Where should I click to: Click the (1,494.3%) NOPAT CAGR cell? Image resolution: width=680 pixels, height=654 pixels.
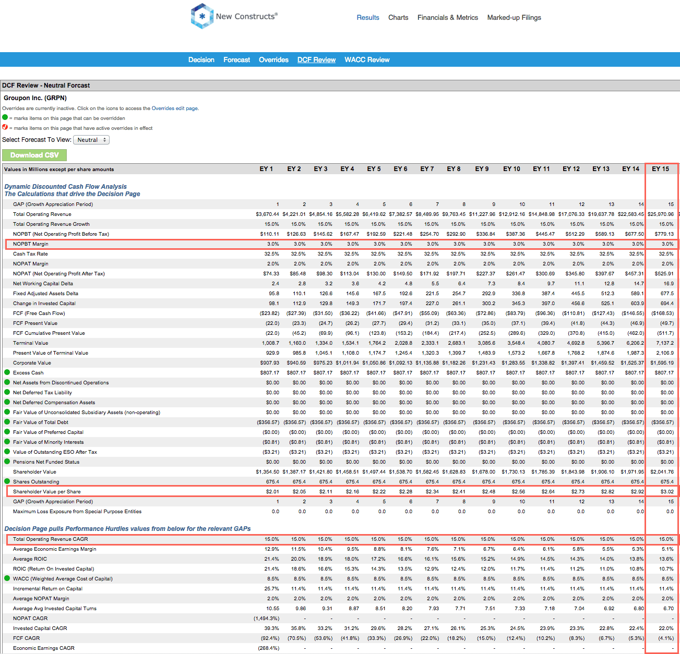(x=266, y=618)
